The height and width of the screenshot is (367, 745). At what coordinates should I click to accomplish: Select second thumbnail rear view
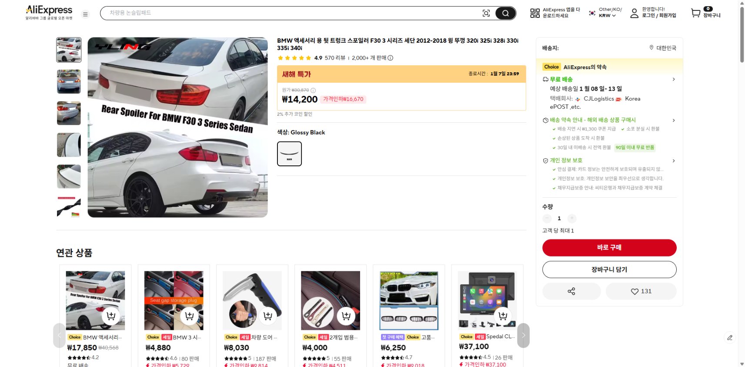pos(69,81)
